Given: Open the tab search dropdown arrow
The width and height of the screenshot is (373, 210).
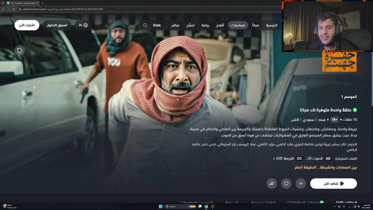Looking at the screenshot, I should pos(3,3).
